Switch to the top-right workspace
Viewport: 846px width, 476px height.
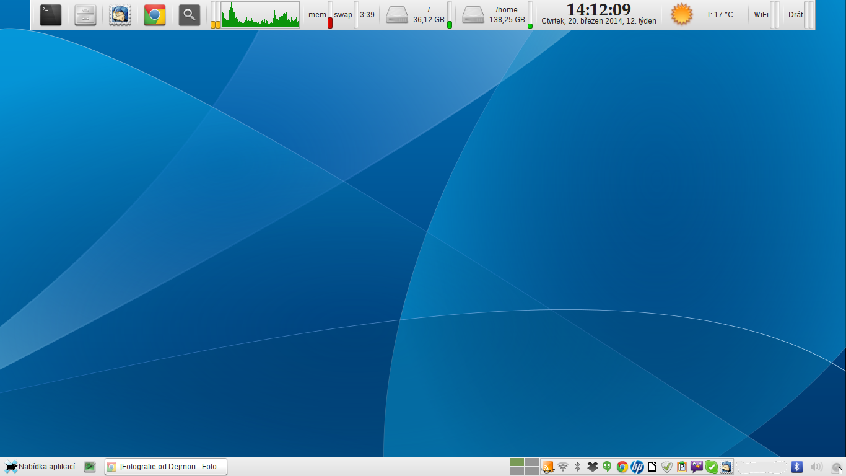pyautogui.click(x=531, y=462)
